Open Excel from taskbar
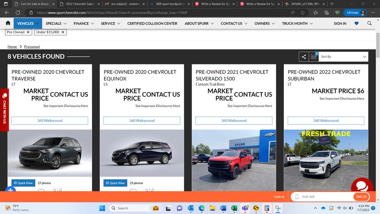Screen dimensions: 380x214 [x=234, y=208]
